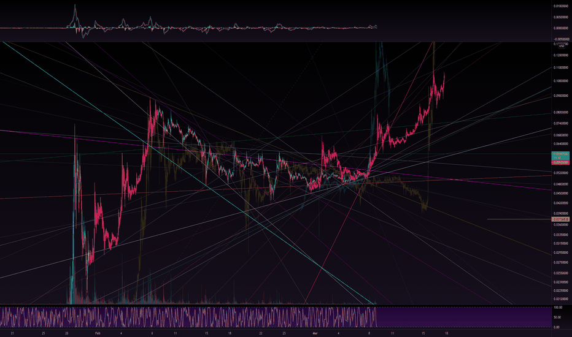
Task: Click the 0.09000000 price axis label
Action: pyautogui.click(x=561, y=96)
